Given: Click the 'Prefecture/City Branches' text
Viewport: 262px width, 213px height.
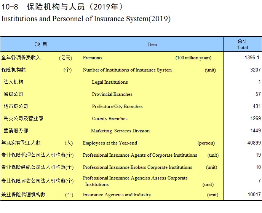Looking at the screenshot, I should [x=117, y=106].
